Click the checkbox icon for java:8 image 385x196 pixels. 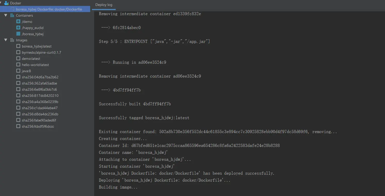(x=18, y=71)
